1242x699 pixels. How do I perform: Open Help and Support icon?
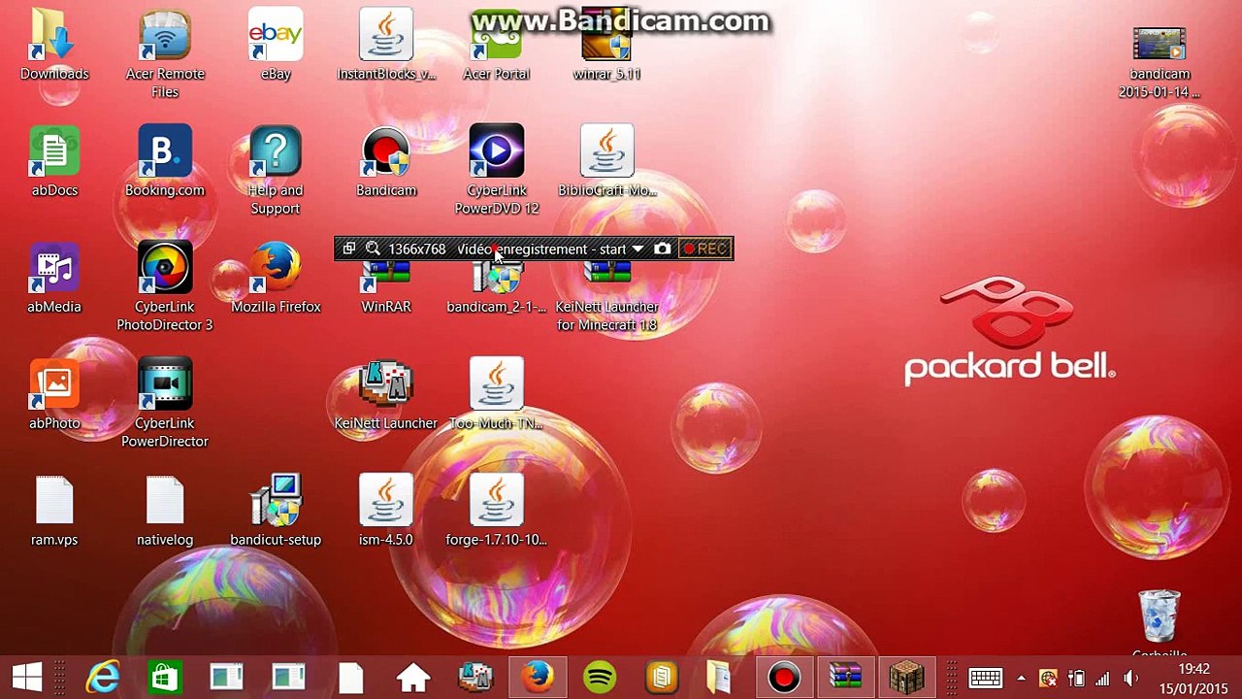click(276, 170)
